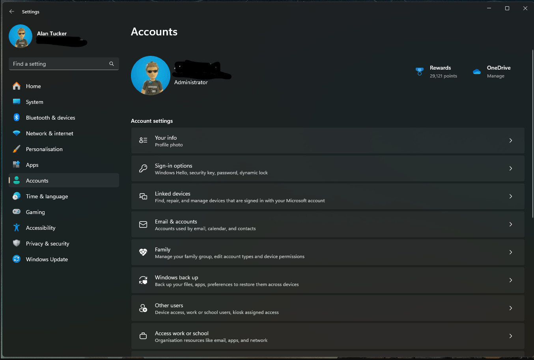Click the vertical scrollbar on right edge
The width and height of the screenshot is (534, 360).
(x=532, y=134)
